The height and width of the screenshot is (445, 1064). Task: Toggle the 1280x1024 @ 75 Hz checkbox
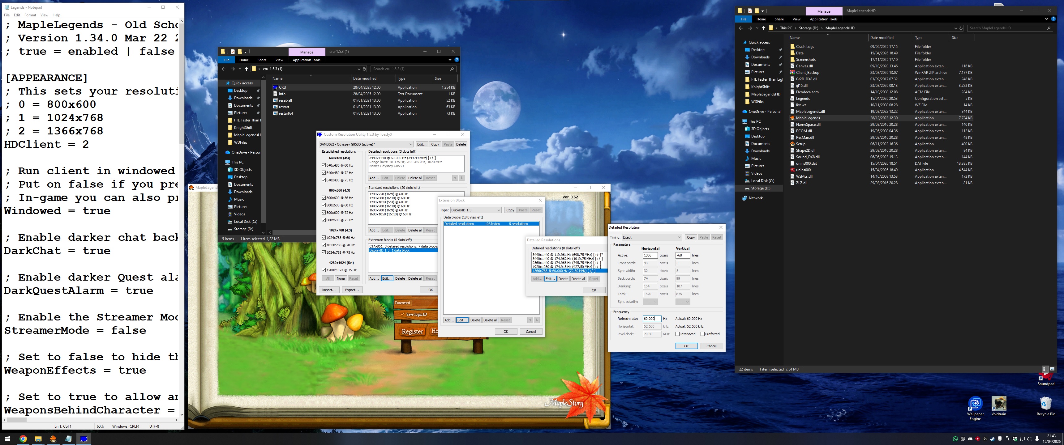324,270
